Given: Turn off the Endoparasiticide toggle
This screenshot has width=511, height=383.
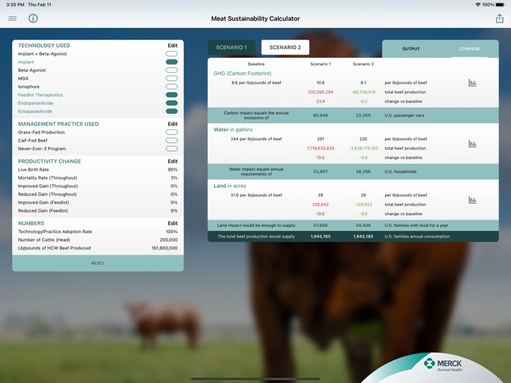Looking at the screenshot, I should pos(172,103).
